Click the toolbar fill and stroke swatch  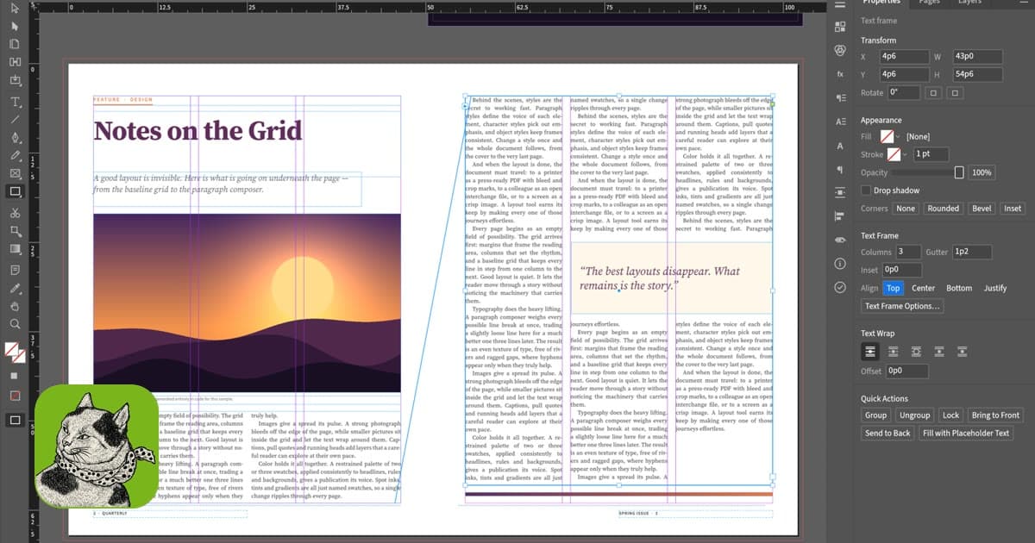click(15, 353)
